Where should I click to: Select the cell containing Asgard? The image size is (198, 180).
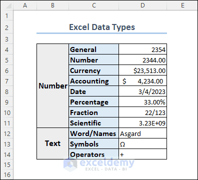143,133
